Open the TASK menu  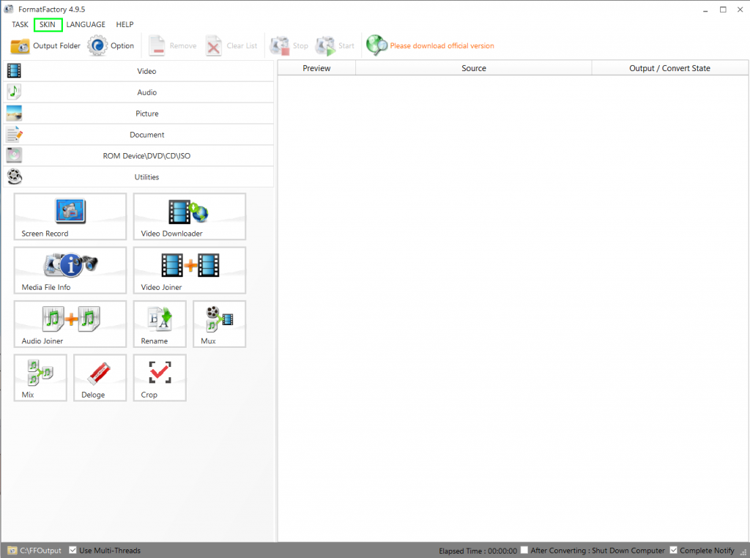pos(20,24)
